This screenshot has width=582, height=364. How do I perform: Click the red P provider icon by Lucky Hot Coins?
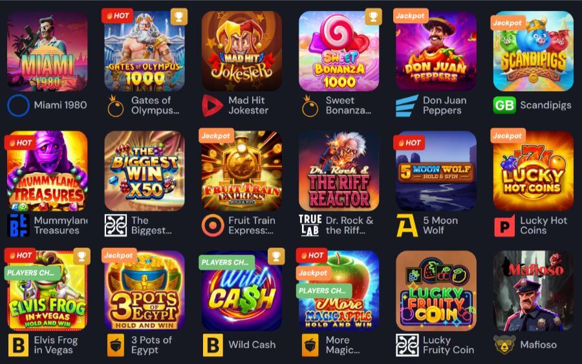[504, 226]
